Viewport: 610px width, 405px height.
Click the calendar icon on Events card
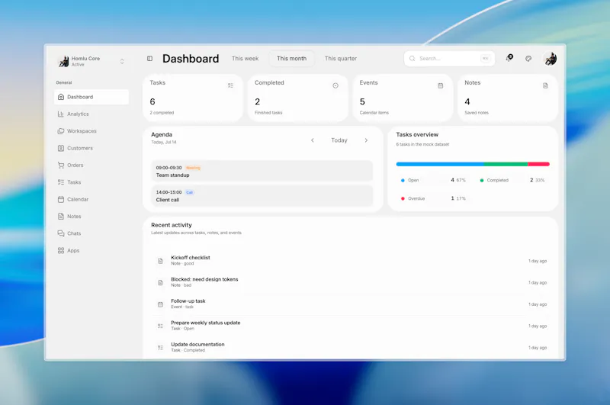(441, 85)
